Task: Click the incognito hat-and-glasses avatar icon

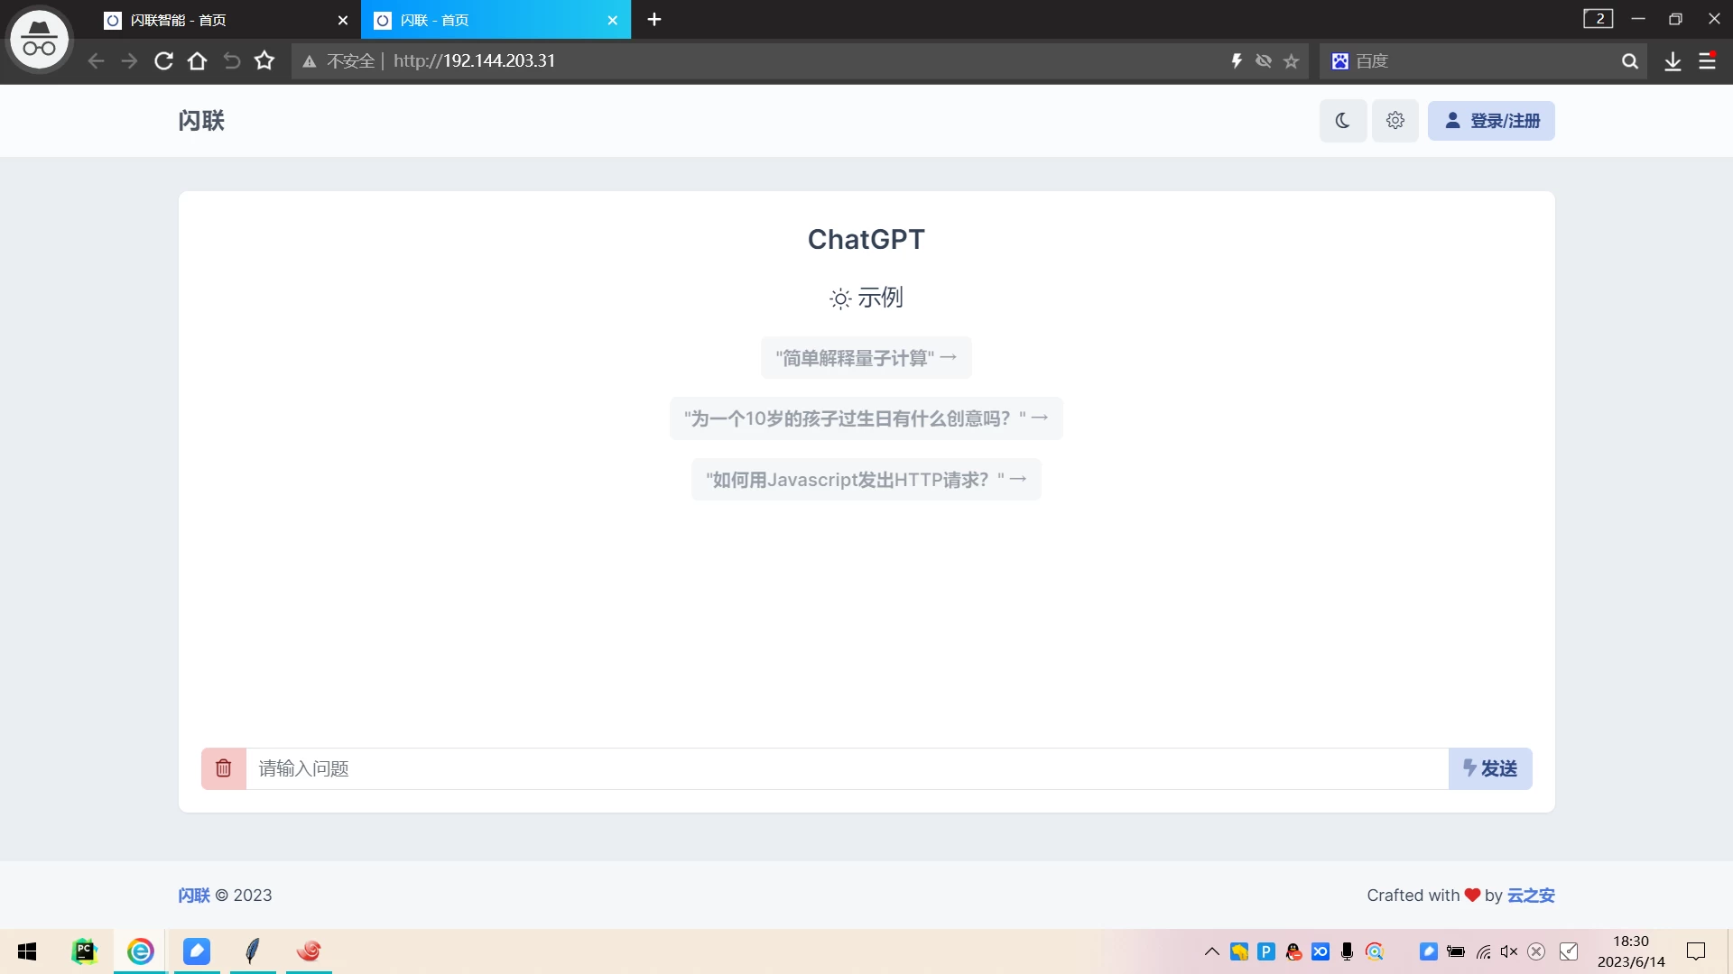Action: tap(39, 40)
